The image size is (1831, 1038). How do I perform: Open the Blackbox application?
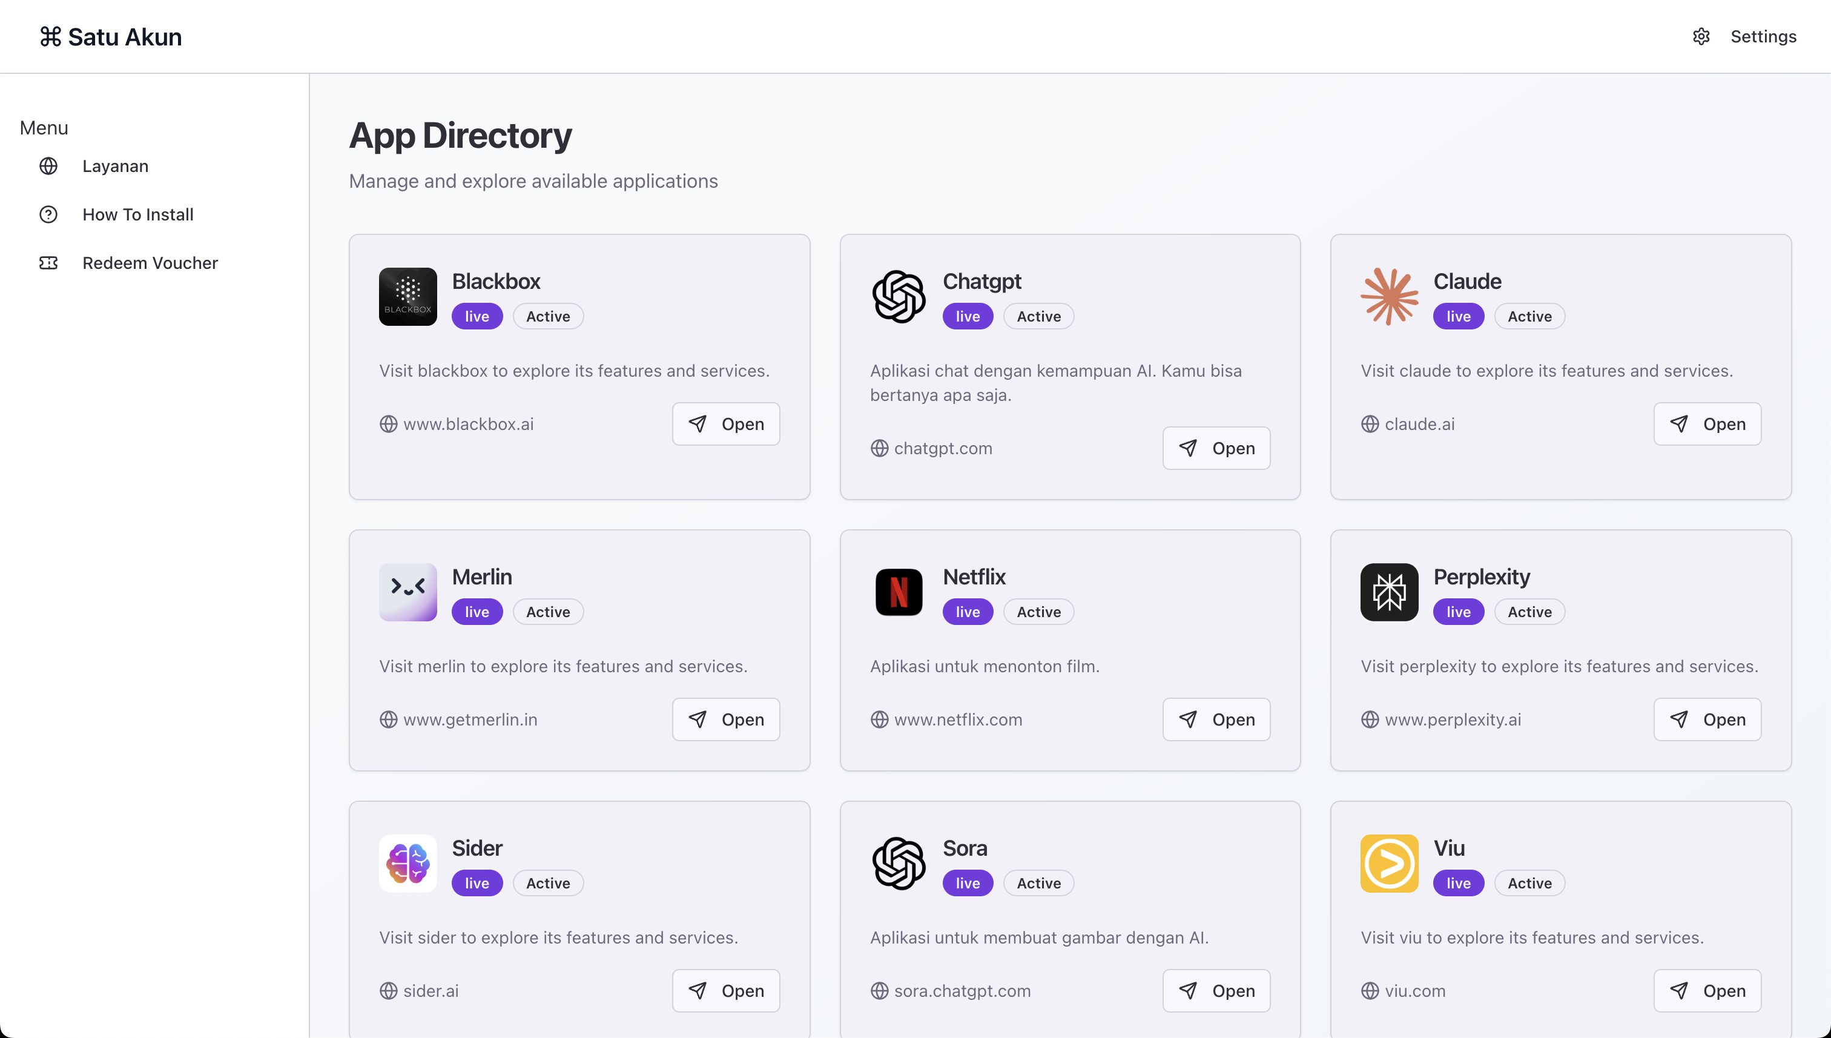click(x=725, y=424)
